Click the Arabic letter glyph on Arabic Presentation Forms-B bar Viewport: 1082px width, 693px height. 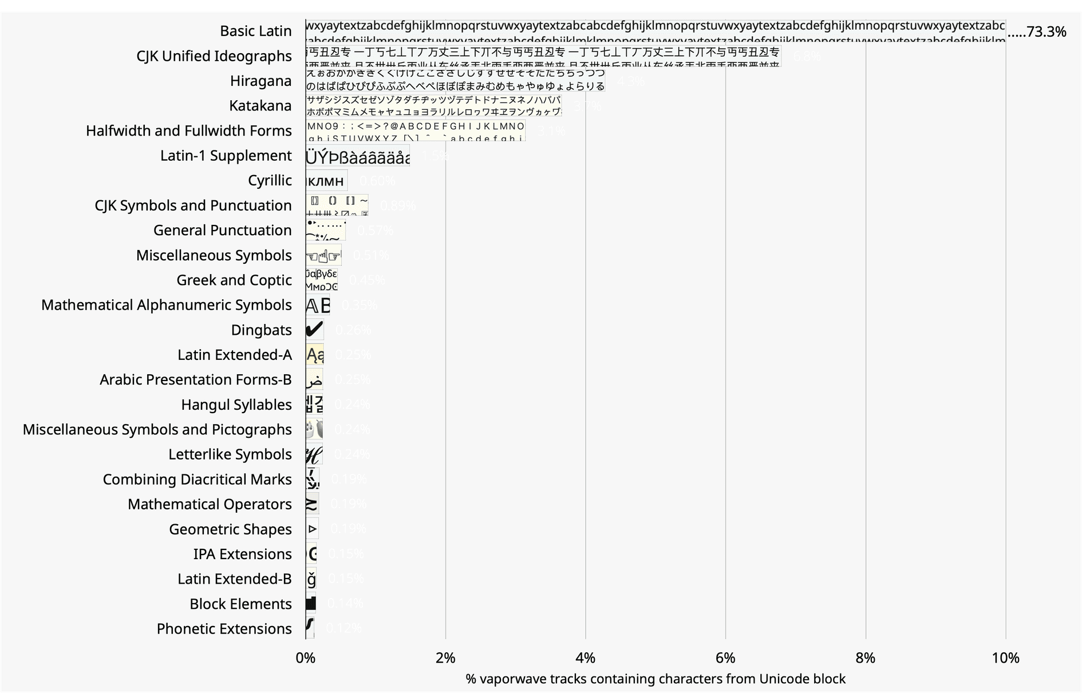tap(313, 379)
